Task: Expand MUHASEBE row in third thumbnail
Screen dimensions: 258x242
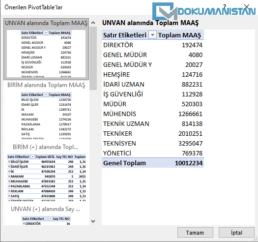Action: (9, 181)
